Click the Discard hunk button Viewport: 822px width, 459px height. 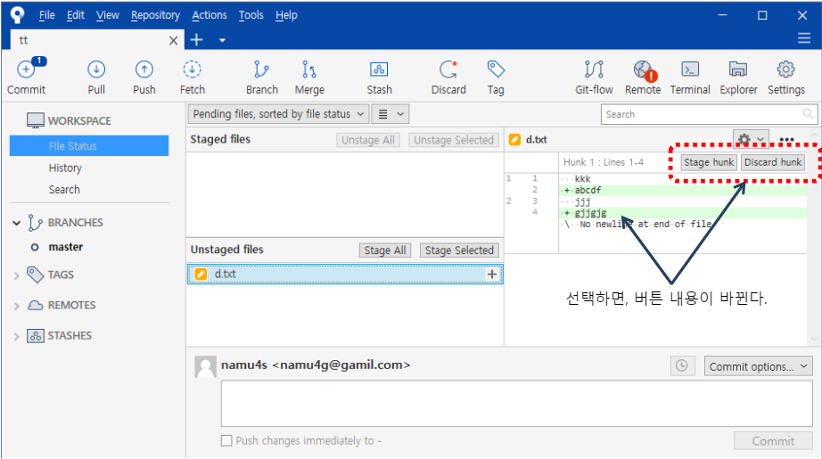point(773,162)
